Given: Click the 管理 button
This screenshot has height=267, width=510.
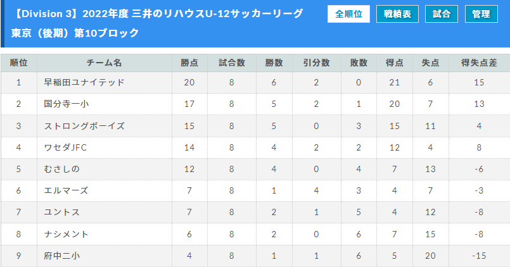Looking at the screenshot, I should click(x=481, y=14).
